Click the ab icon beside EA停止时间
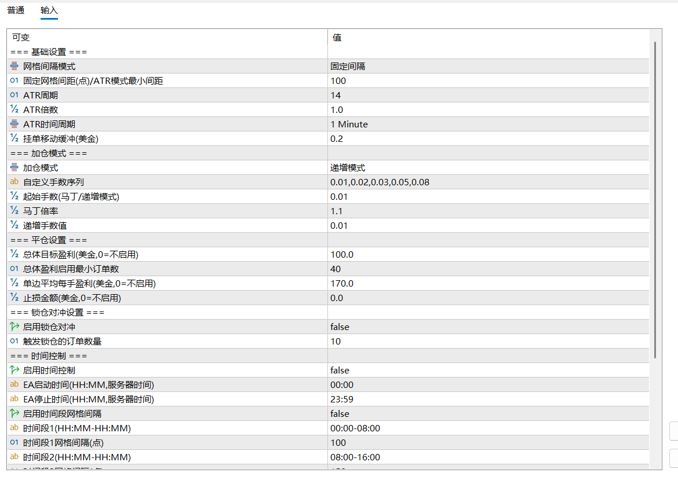The width and height of the screenshot is (678, 480). (x=14, y=399)
